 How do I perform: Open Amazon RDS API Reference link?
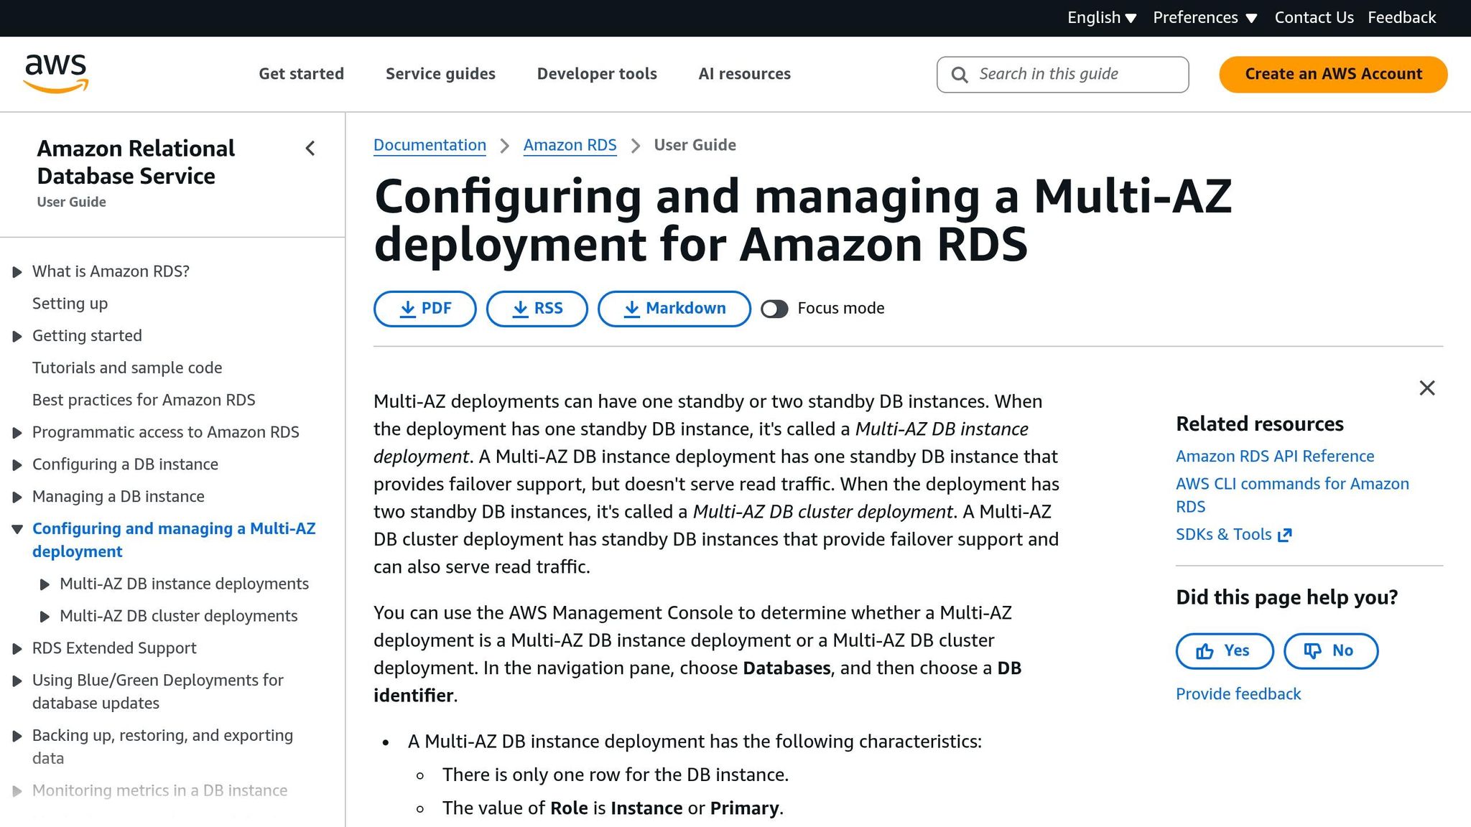pos(1275,457)
